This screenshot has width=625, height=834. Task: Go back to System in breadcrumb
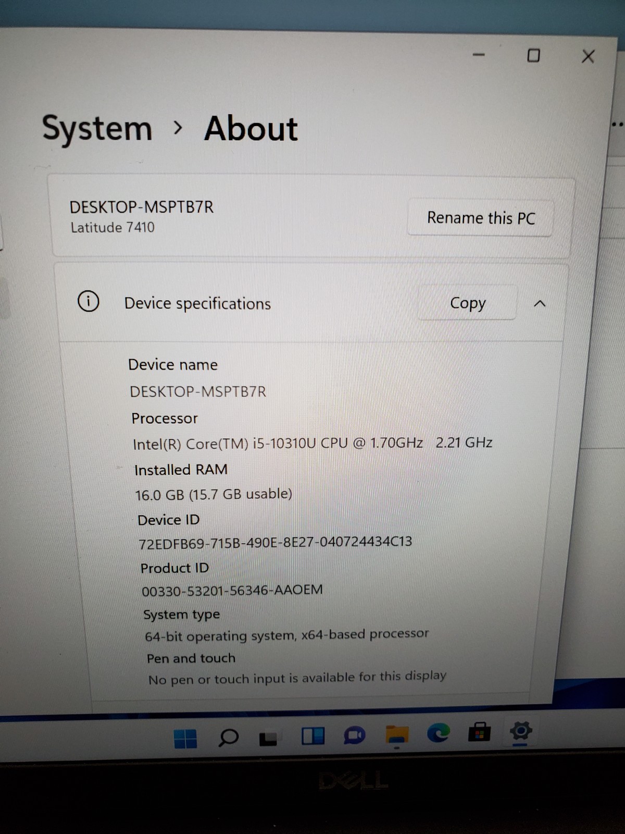97,128
